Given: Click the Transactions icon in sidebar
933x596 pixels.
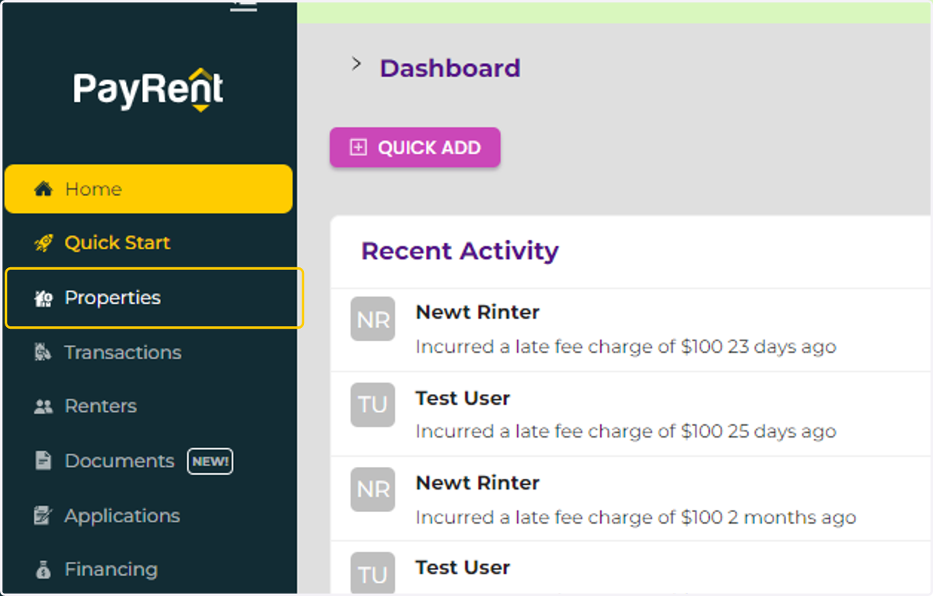Looking at the screenshot, I should point(44,352).
